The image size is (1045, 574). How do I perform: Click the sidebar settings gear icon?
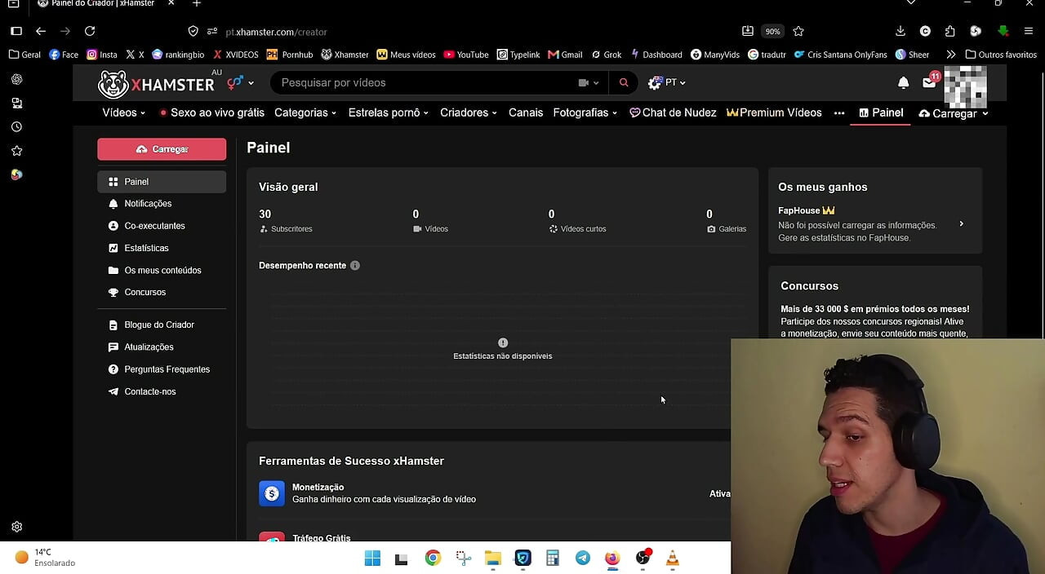tap(16, 527)
